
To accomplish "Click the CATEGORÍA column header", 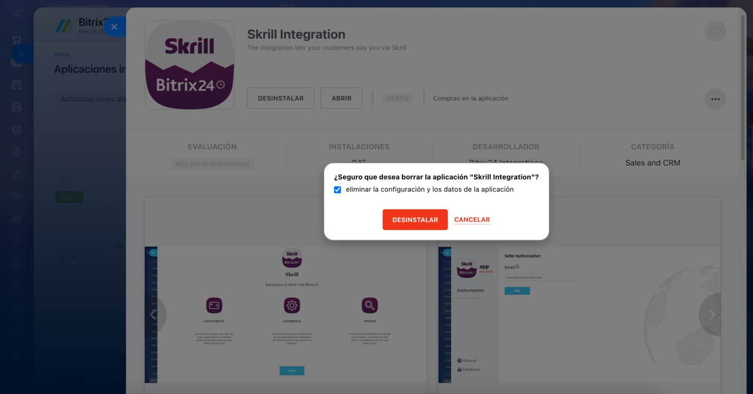I will tap(652, 147).
